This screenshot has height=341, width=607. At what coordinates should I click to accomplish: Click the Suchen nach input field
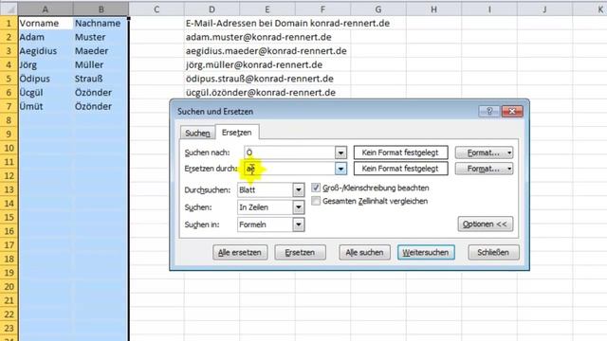(x=290, y=153)
